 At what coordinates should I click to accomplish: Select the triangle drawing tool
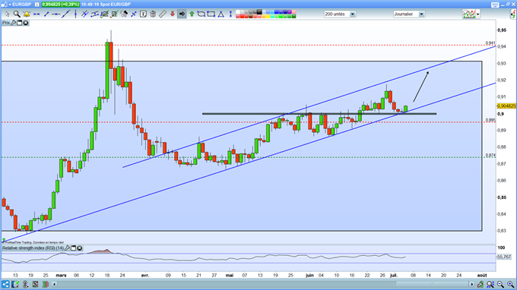click(221, 14)
